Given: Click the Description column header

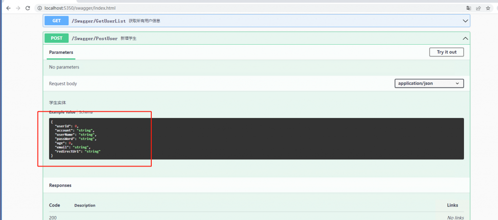Looking at the screenshot, I should coord(85,205).
